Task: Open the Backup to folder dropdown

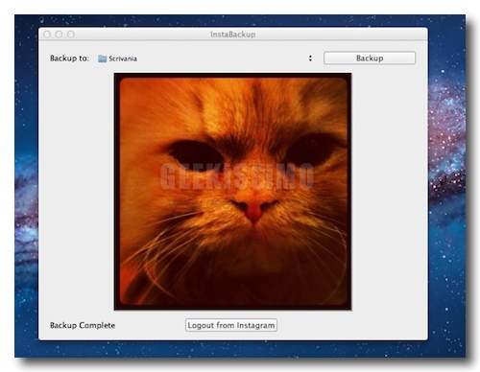Action: [204, 58]
